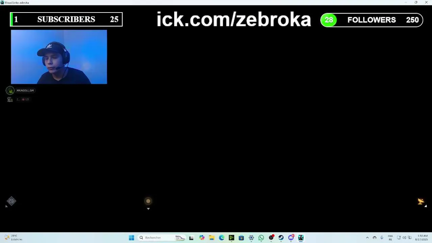The image size is (432, 243).
Task: Click the SUBSCRIBERS goal bar
Action: tap(66, 19)
